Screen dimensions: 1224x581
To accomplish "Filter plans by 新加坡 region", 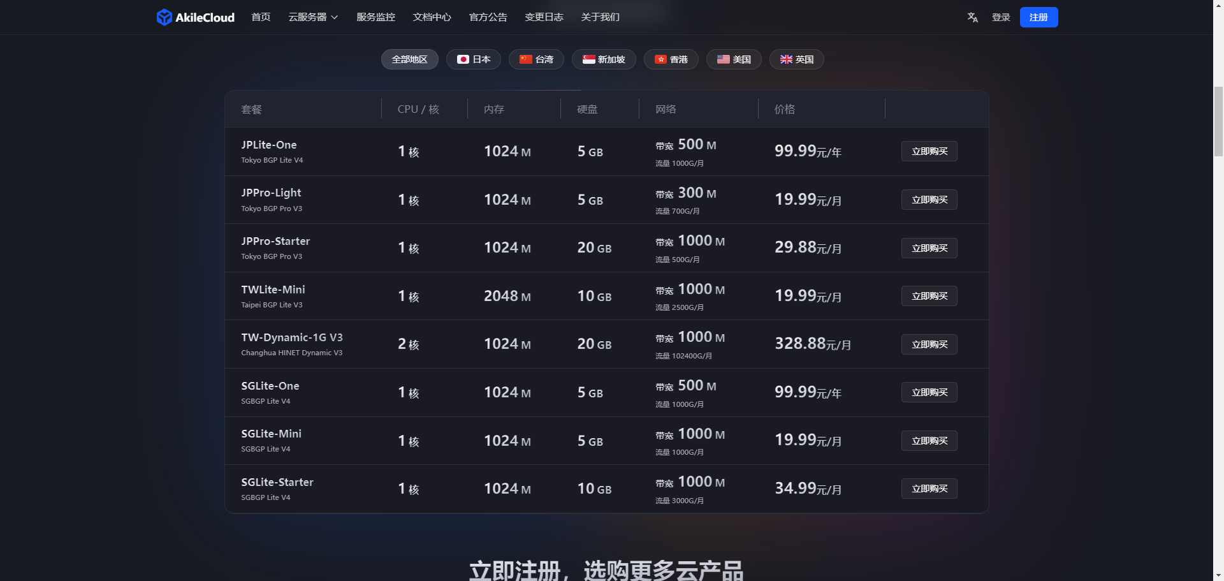I will pyautogui.click(x=604, y=59).
